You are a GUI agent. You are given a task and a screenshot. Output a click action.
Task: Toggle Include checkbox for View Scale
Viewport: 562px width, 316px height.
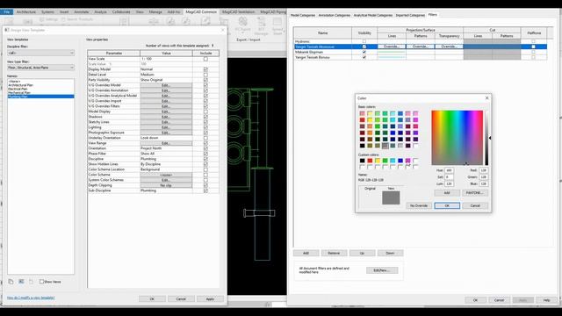click(205, 59)
